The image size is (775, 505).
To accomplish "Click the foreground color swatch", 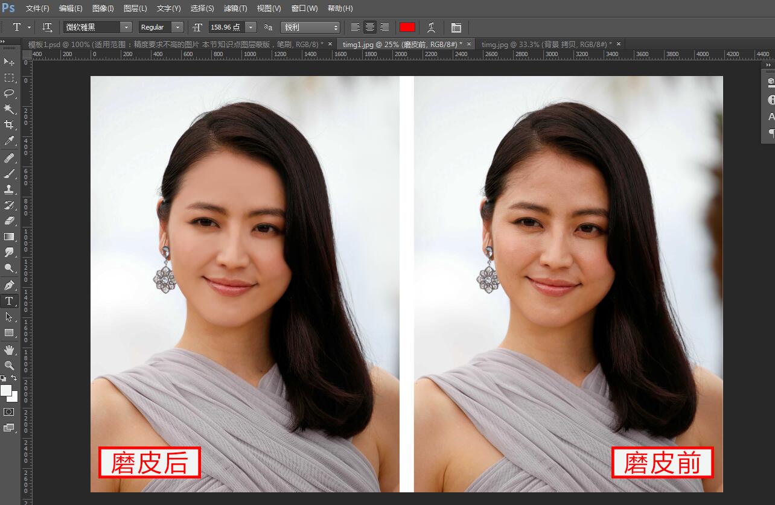I will click(6, 390).
